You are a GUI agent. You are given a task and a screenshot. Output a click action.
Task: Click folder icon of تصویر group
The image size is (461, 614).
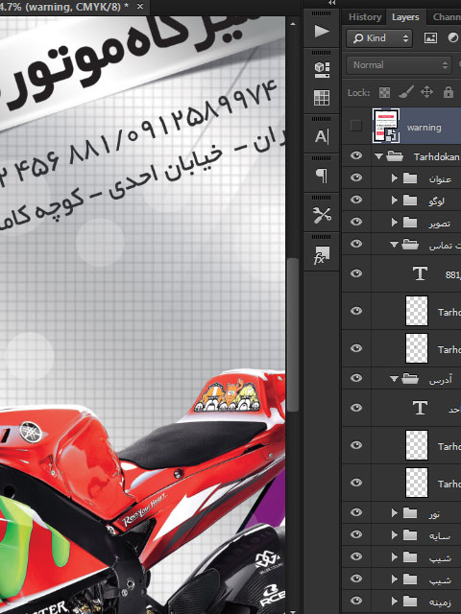tap(410, 222)
